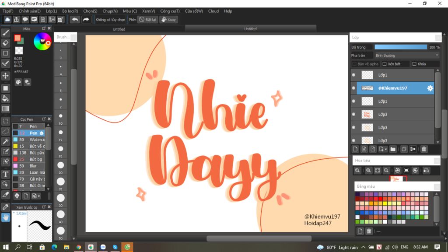Enable the Khóa checkbox

[x=414, y=64]
